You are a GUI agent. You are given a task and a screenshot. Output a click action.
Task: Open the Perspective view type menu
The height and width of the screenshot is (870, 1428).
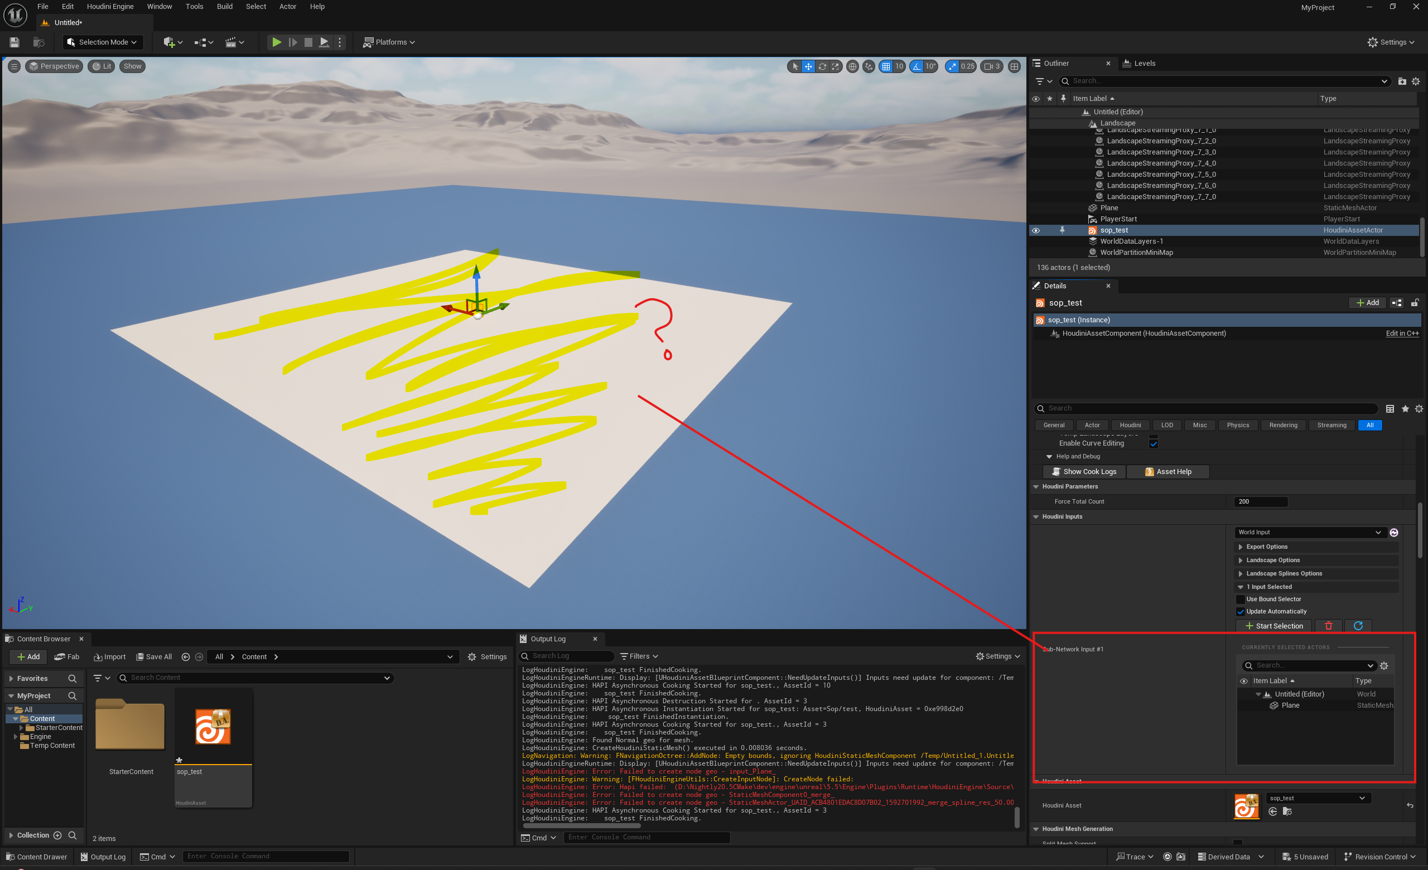pos(54,66)
